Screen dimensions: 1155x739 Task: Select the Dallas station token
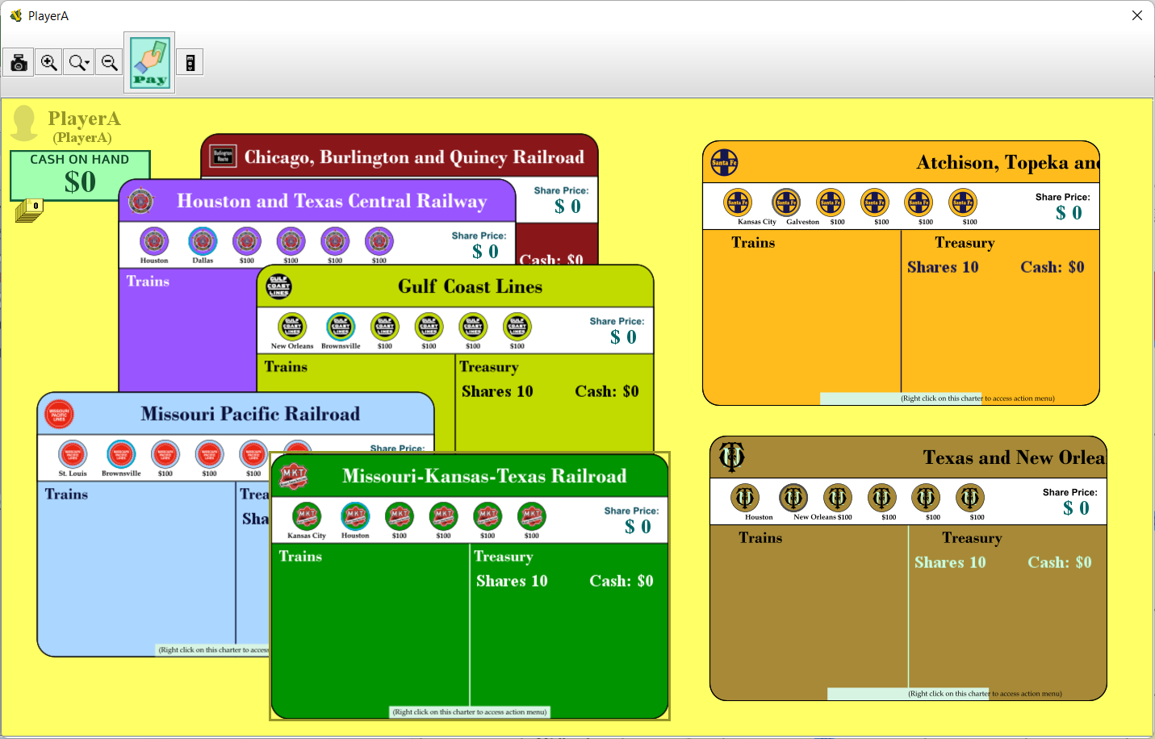203,241
